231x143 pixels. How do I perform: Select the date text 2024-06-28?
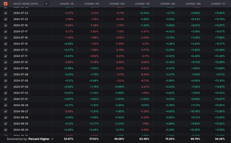coord(21,105)
